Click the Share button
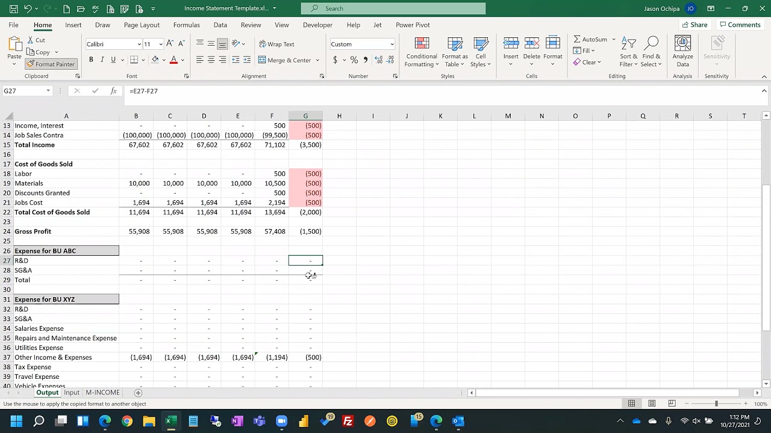The width and height of the screenshot is (771, 433). tap(695, 25)
